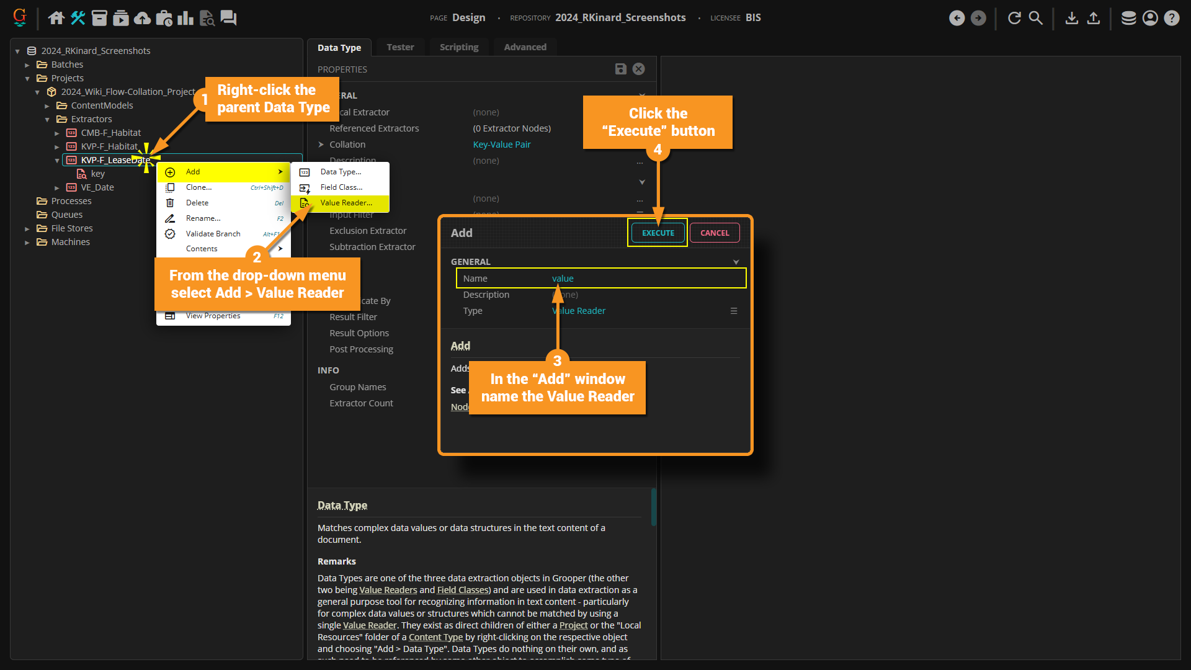Navigate back with left arrow icon
Screen dimensions: 1191x670
[x=957, y=18]
